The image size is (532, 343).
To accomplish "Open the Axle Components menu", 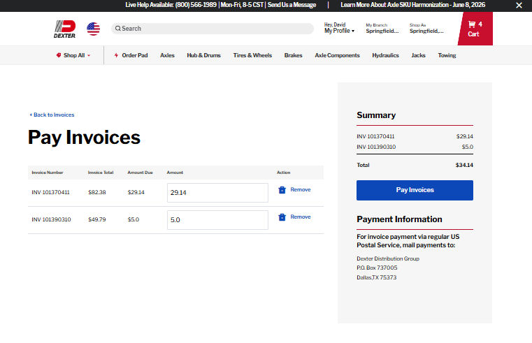I will (337, 55).
